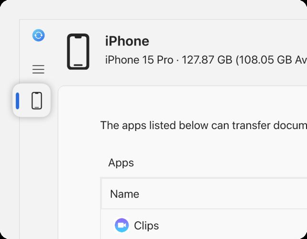Select the iPhone device icon in sidebar
The width and height of the screenshot is (307, 239).
(37, 100)
